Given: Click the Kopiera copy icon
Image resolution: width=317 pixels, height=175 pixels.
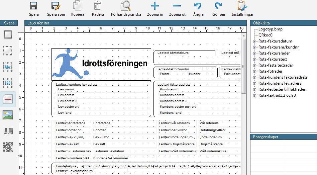Looking at the screenshot, I should [x=78, y=6].
